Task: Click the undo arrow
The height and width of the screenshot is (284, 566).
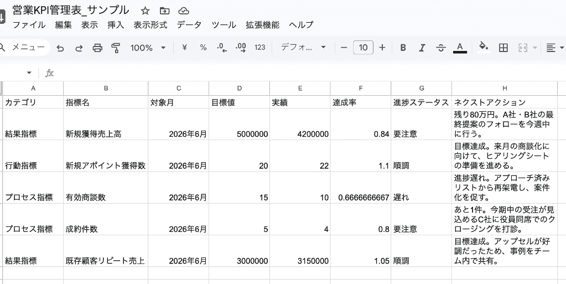Action: pyautogui.click(x=60, y=48)
